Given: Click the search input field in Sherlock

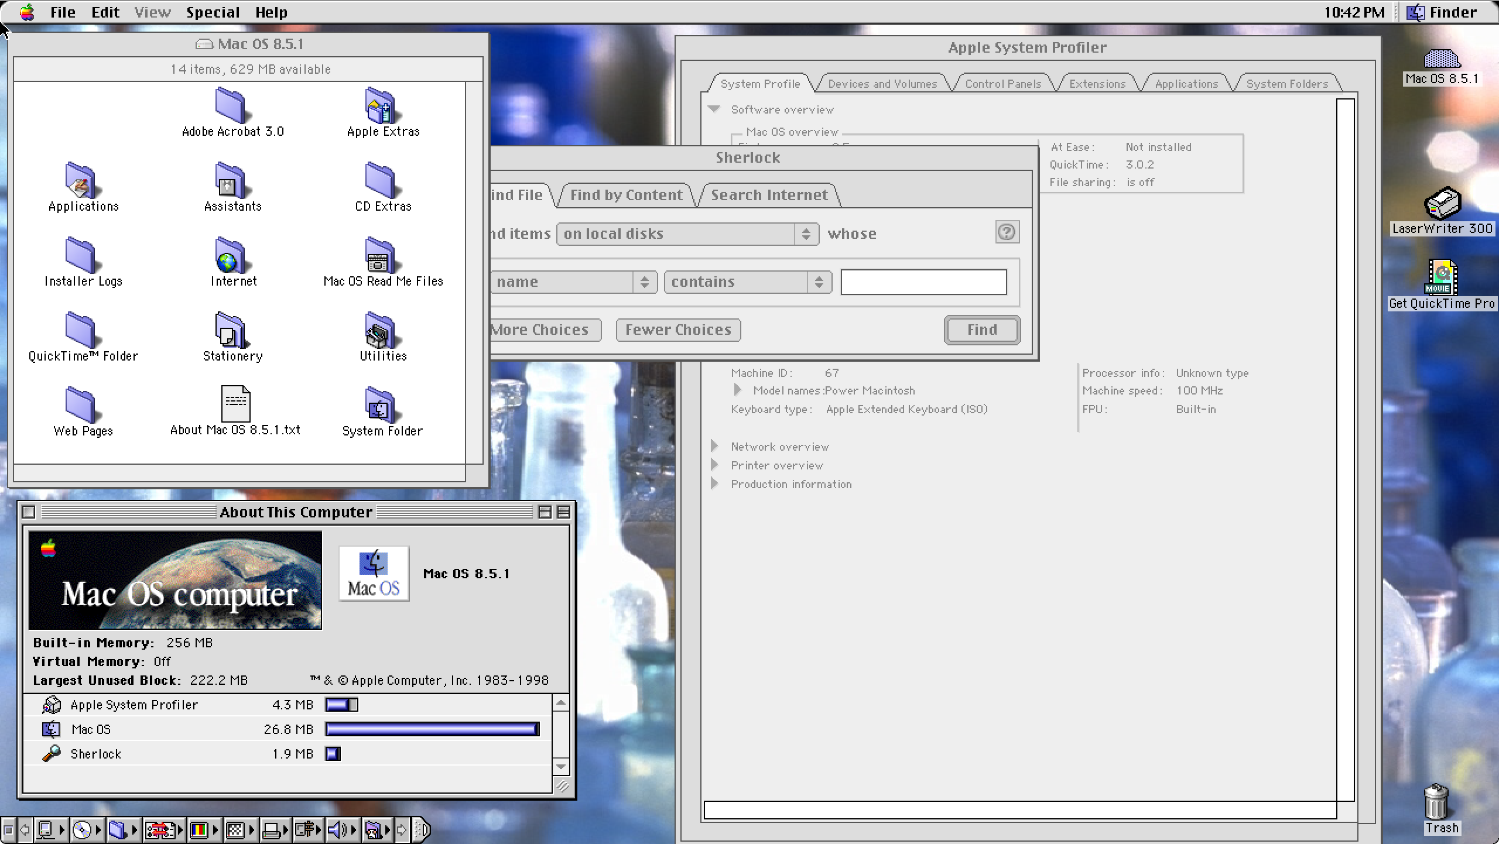Looking at the screenshot, I should point(923,281).
